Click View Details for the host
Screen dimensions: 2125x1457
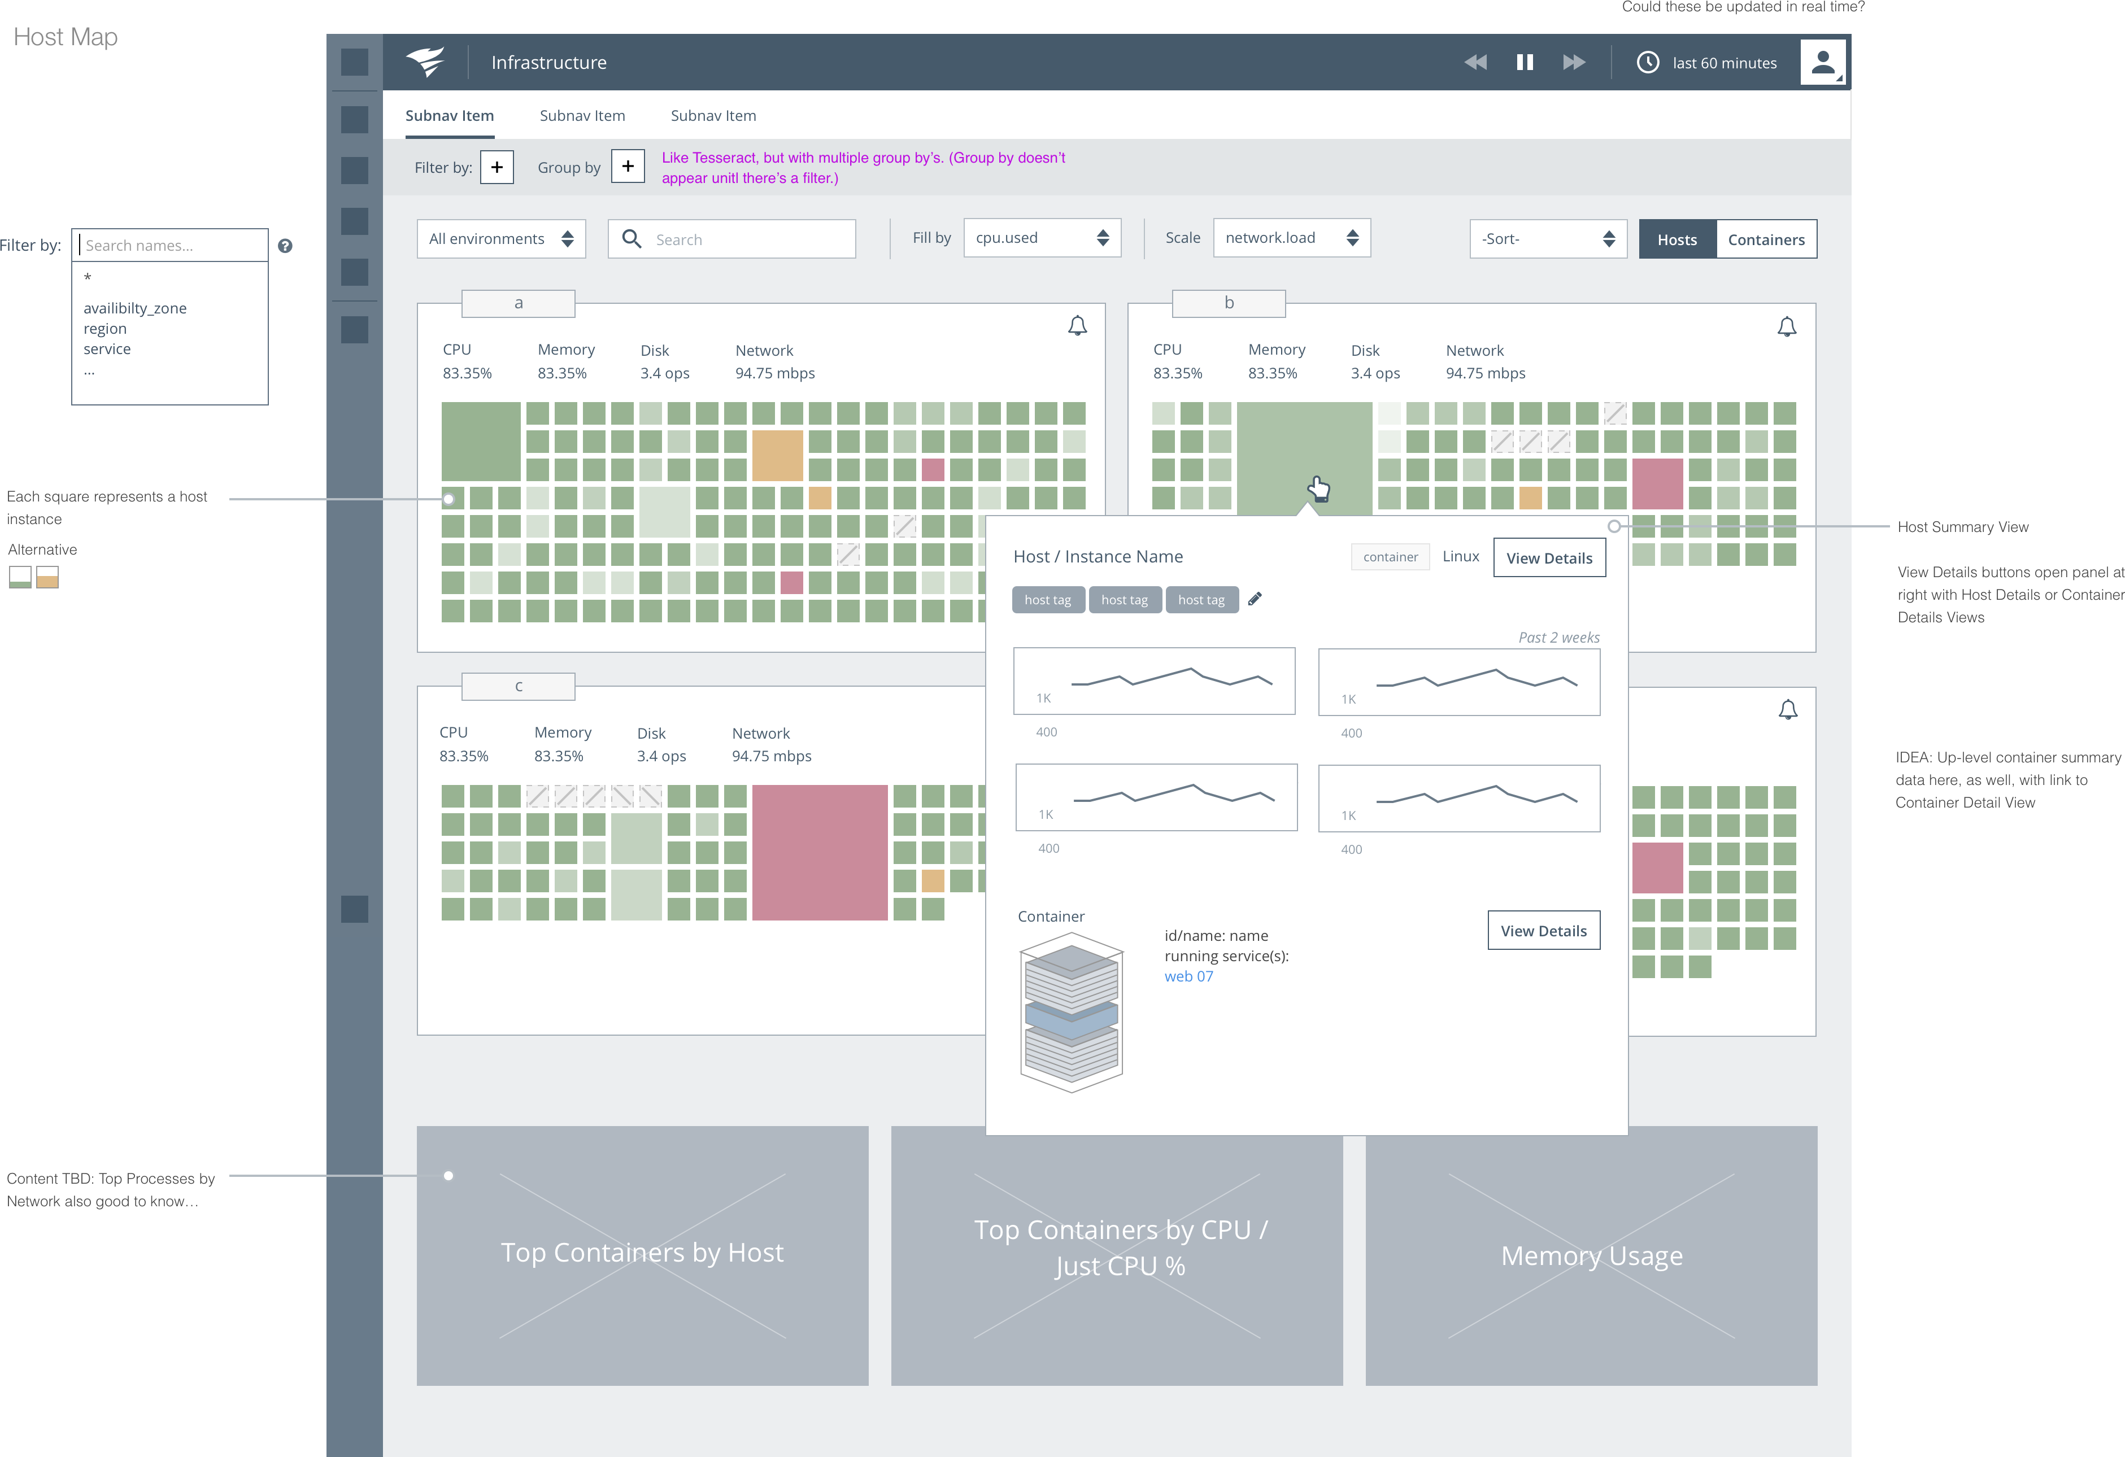click(x=1549, y=557)
